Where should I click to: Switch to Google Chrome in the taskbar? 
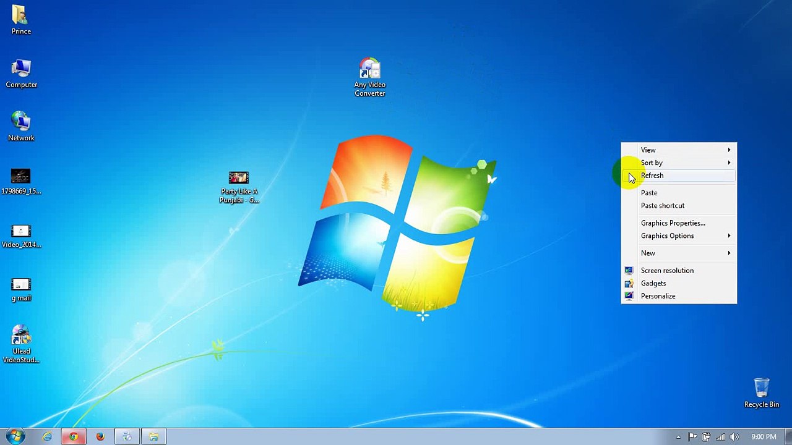point(74,437)
